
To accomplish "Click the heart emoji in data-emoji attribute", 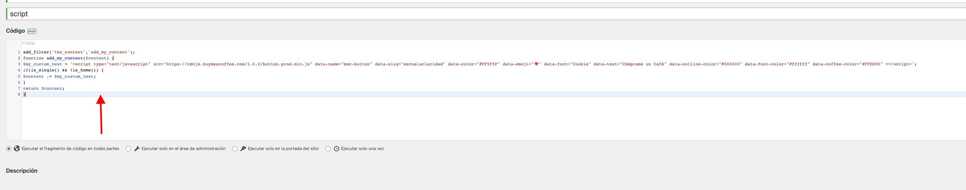I will [536, 64].
